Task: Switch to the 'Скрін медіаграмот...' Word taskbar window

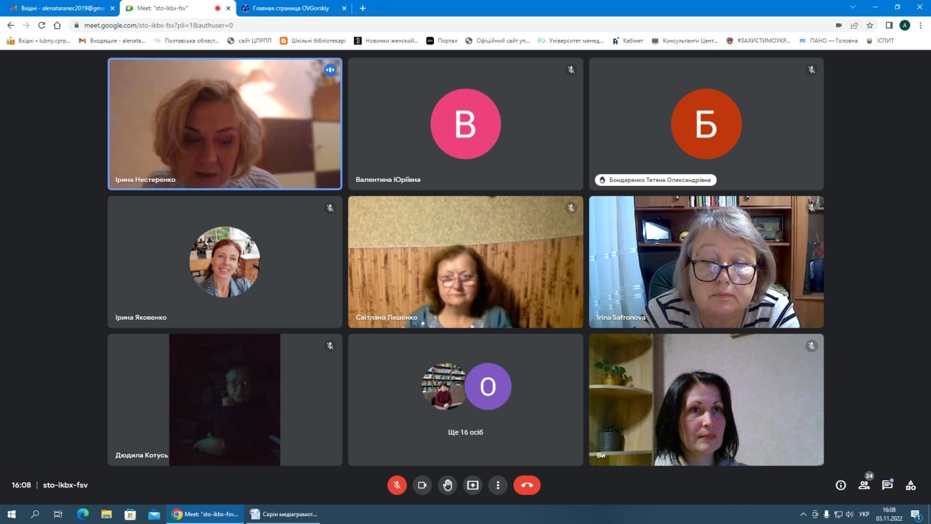Action: [285, 514]
